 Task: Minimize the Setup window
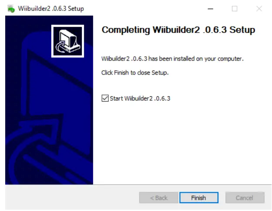[x=210, y=9]
